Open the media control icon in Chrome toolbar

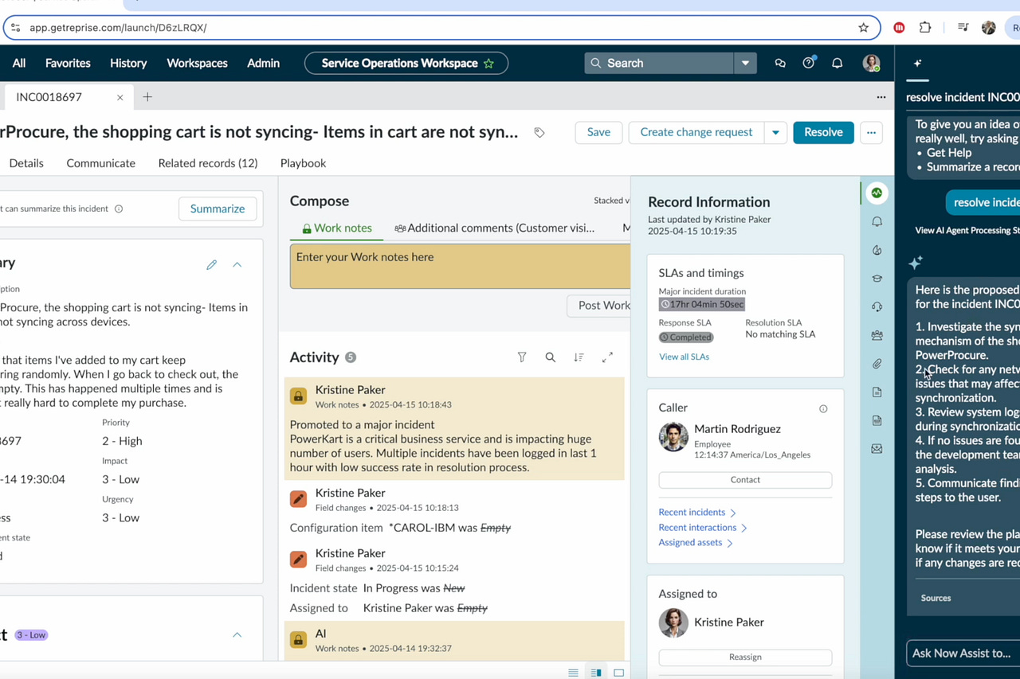click(963, 28)
